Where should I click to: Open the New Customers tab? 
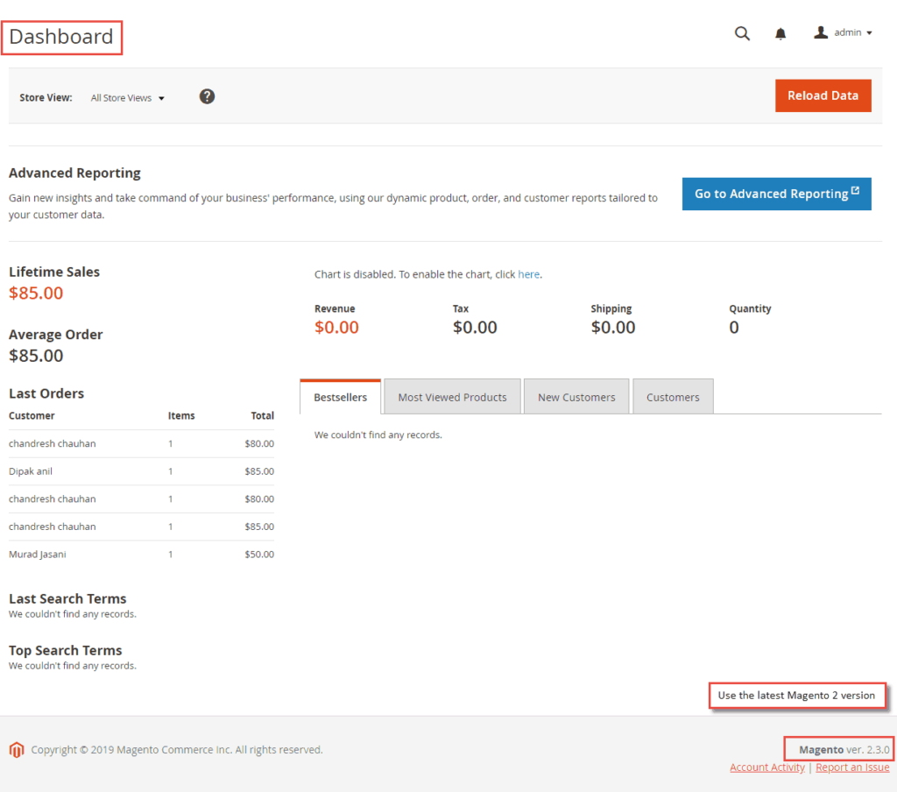tap(576, 396)
